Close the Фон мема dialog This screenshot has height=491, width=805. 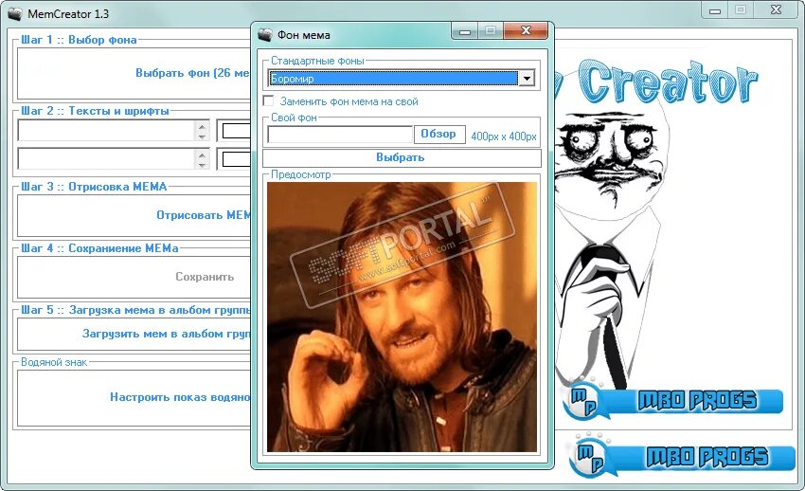point(526,30)
